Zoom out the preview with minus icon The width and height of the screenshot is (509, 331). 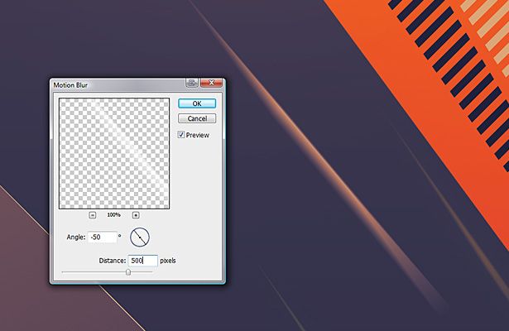(x=93, y=215)
